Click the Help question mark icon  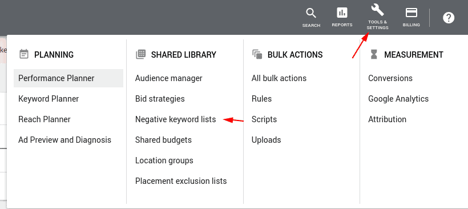pos(448,18)
